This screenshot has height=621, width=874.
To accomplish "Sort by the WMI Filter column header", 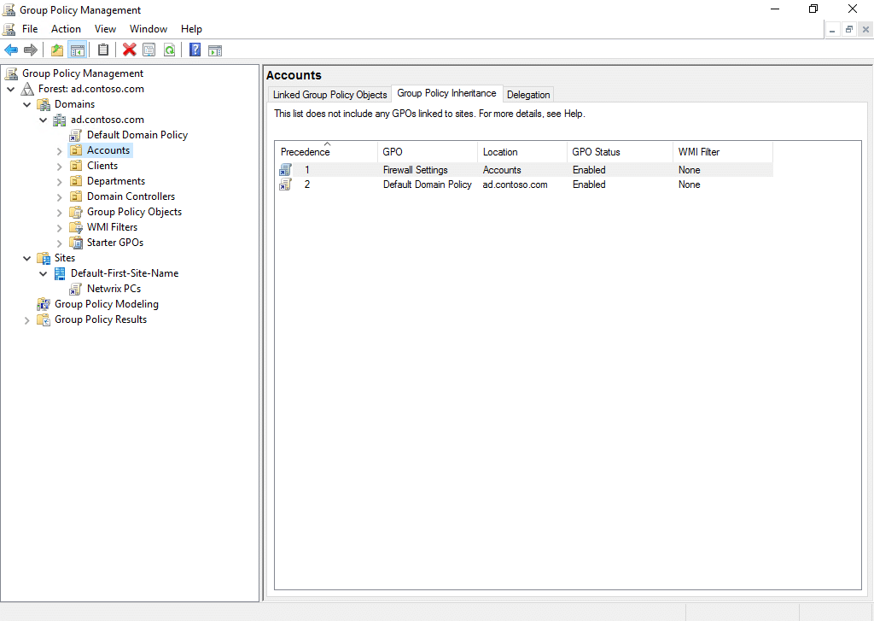I will click(722, 152).
